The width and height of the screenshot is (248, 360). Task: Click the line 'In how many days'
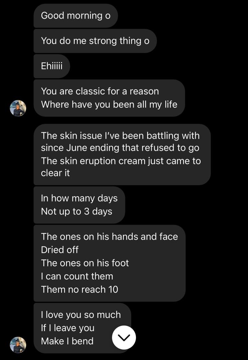[79, 199]
